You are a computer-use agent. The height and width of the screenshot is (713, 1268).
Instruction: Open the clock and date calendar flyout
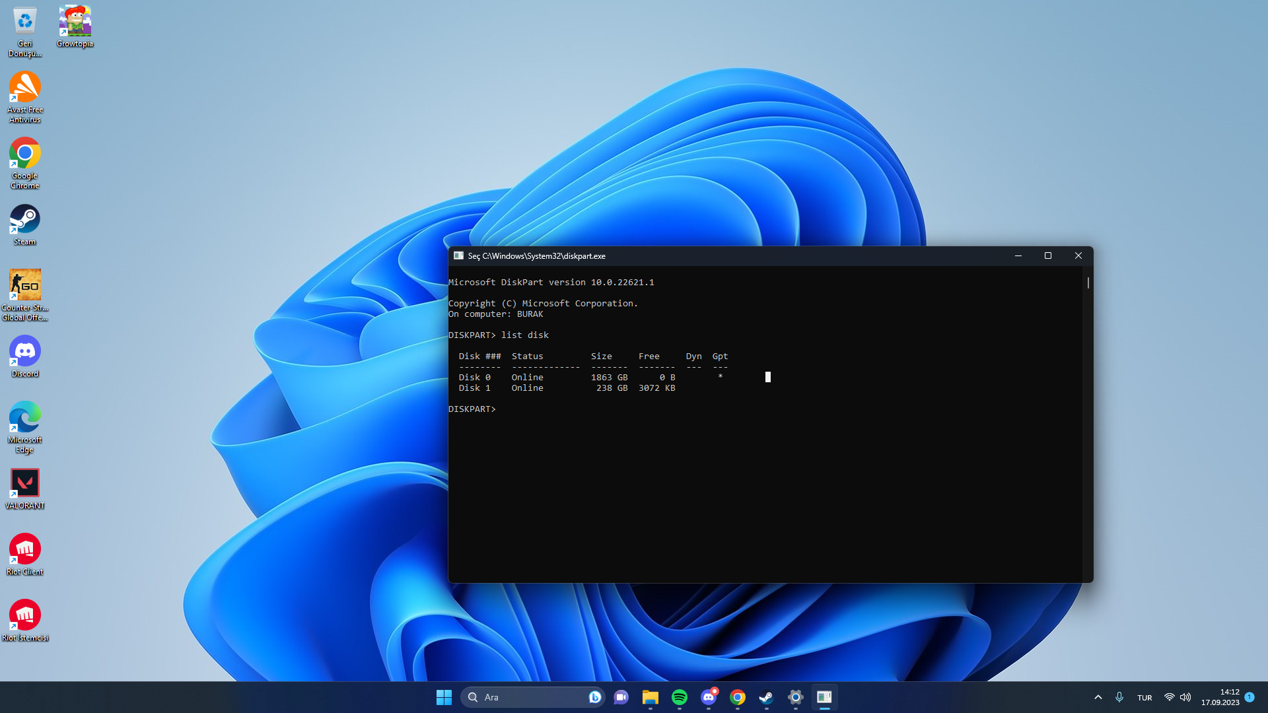1220,697
